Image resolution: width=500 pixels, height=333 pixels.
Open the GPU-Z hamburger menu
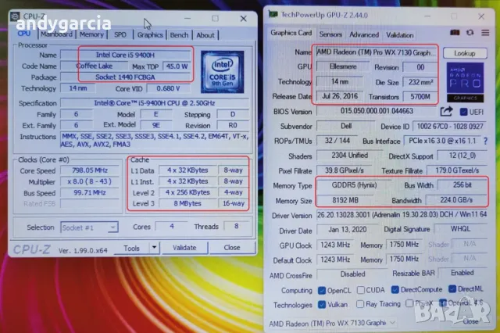(x=485, y=33)
